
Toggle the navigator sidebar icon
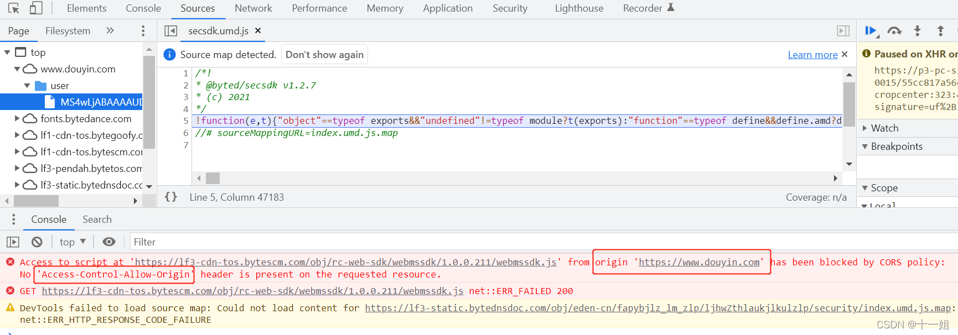coord(170,31)
